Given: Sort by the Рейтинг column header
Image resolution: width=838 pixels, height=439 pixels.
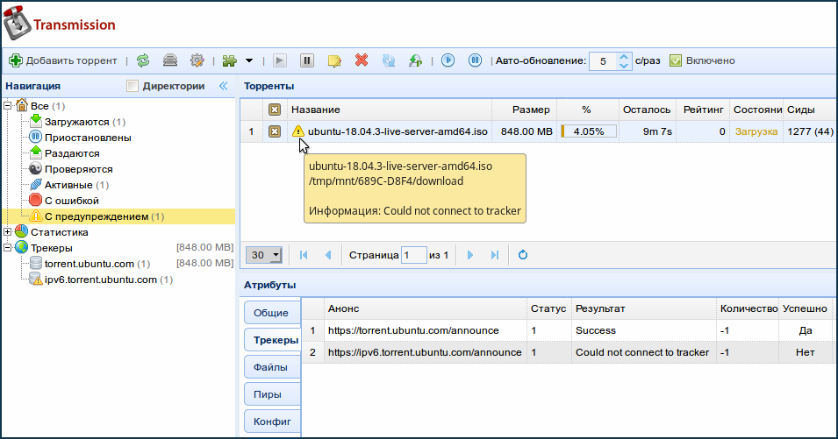Looking at the screenshot, I should pyautogui.click(x=703, y=110).
